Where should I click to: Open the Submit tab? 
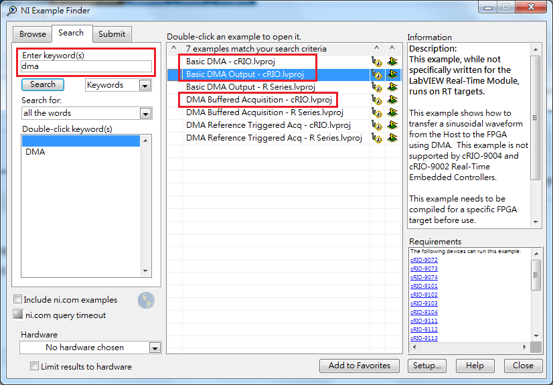tap(112, 34)
